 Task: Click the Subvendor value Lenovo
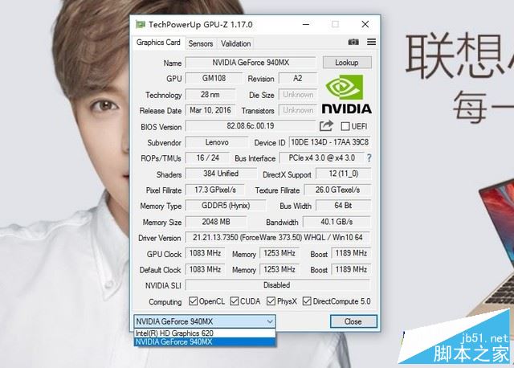point(217,142)
